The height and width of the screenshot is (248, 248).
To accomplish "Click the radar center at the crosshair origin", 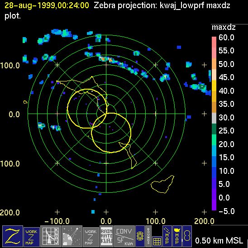I will point(106,114).
